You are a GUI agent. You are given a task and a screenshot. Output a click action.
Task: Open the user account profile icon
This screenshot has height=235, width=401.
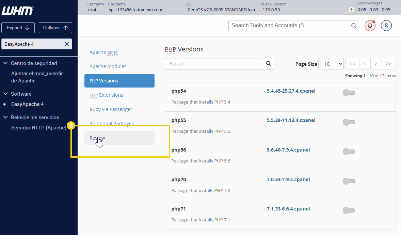pos(386,26)
